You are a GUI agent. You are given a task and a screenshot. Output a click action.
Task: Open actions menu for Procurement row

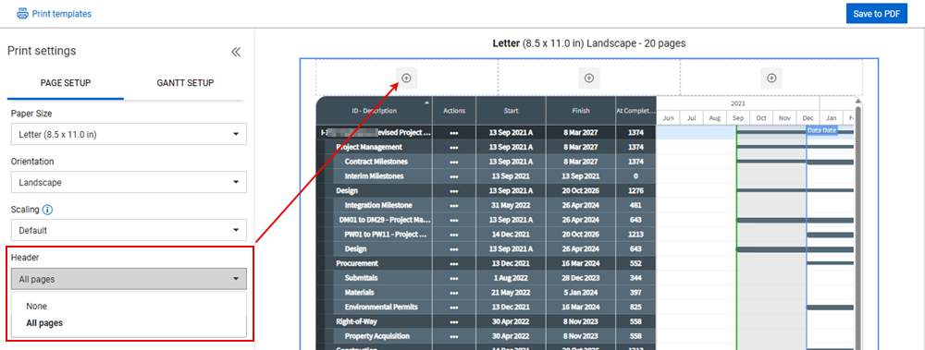[x=453, y=263]
